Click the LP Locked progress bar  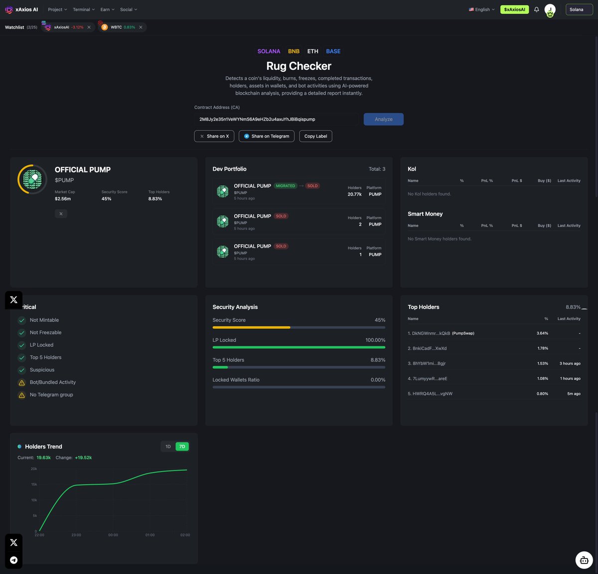click(x=299, y=347)
